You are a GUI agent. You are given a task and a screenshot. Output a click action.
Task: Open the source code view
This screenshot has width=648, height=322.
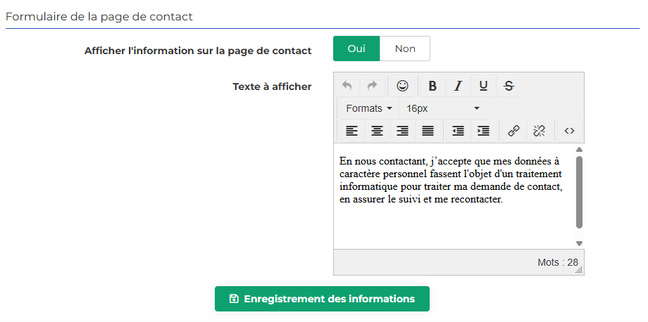[570, 131]
